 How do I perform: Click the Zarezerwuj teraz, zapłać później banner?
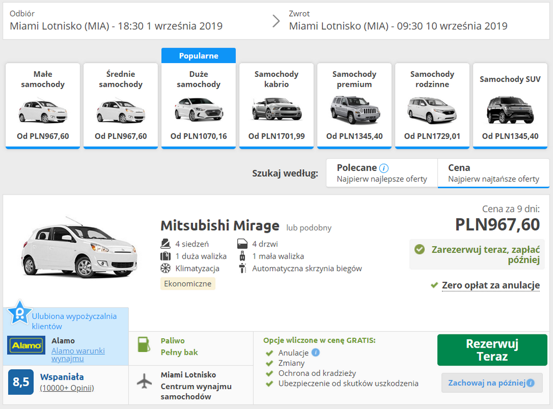click(x=477, y=255)
